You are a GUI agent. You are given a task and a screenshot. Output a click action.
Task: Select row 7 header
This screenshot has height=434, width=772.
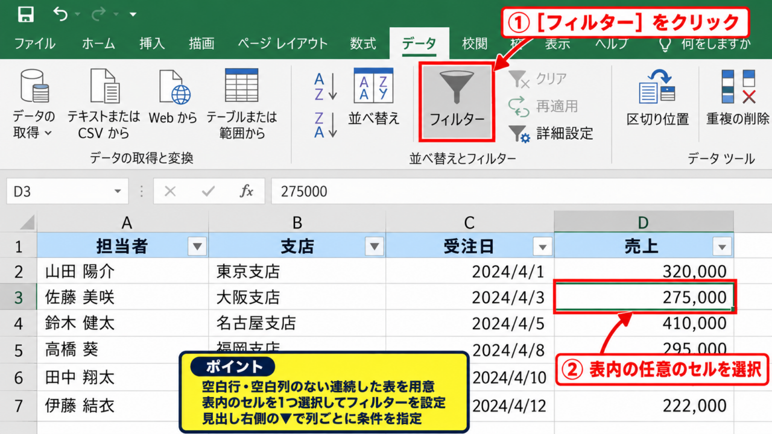(x=18, y=405)
